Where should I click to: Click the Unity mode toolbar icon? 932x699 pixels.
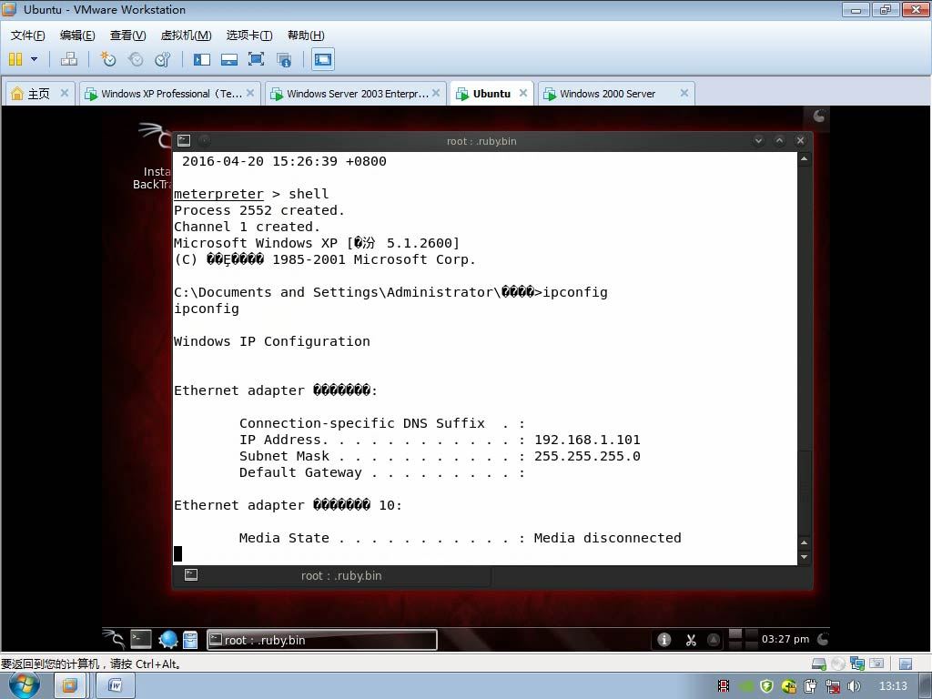pyautogui.click(x=284, y=59)
